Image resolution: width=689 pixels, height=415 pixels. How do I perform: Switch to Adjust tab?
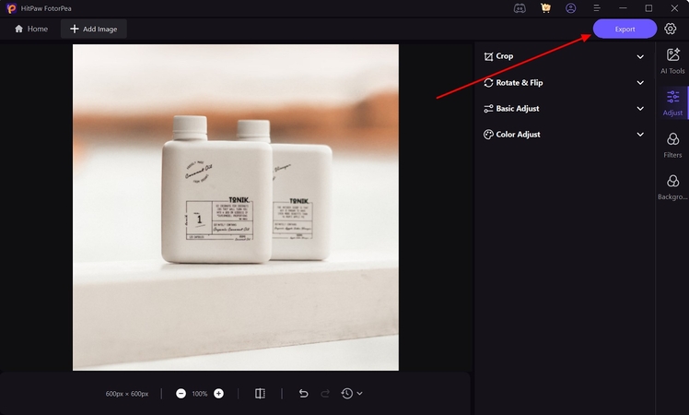(672, 103)
